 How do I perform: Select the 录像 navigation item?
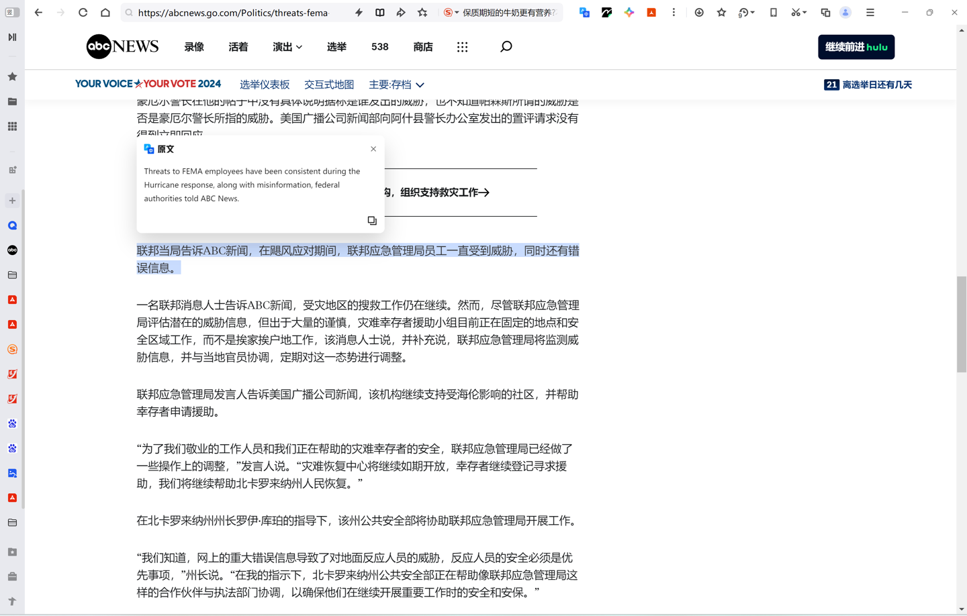tap(194, 47)
